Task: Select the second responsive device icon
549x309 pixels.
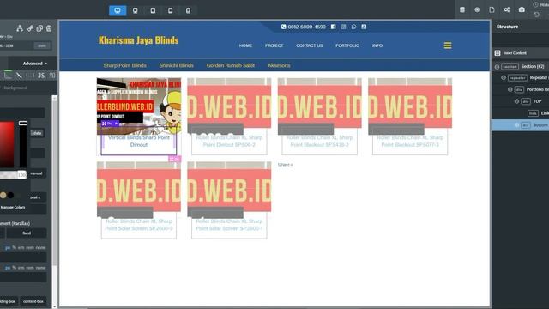Action: (136, 10)
